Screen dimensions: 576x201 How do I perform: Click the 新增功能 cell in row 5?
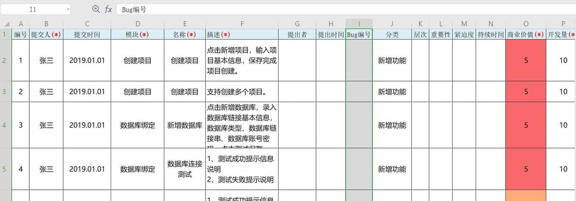pos(392,169)
